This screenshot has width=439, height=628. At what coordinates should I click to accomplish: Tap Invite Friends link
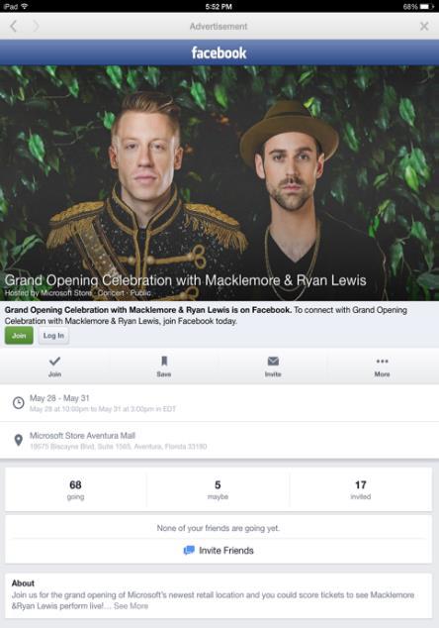[219, 551]
